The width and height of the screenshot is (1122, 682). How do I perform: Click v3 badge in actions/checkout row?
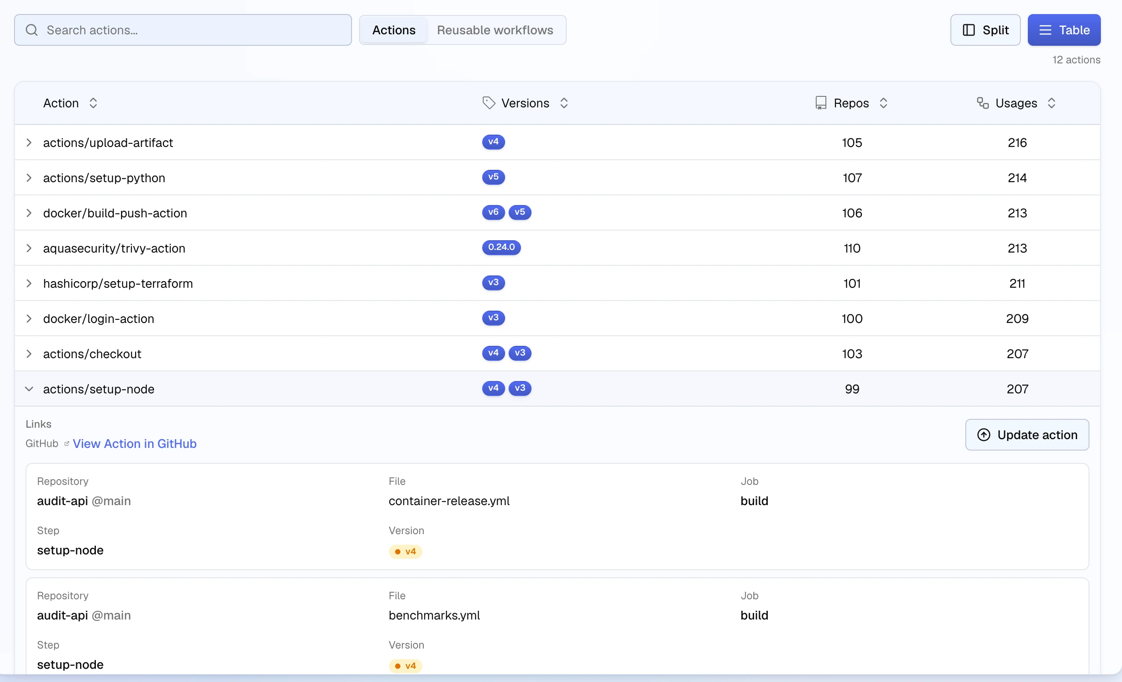pos(520,353)
